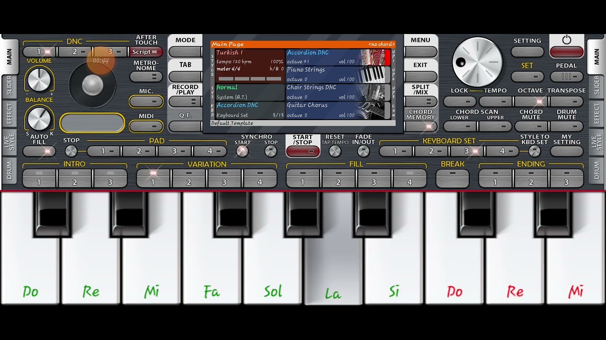Tap the microphone image in UP3 slot
The height and width of the screenshot is (340, 606).
pyautogui.click(x=373, y=92)
